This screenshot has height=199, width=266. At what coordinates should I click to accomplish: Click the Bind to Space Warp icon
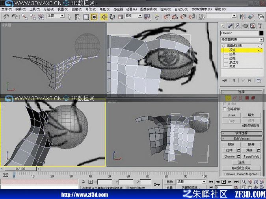tap(41, 17)
